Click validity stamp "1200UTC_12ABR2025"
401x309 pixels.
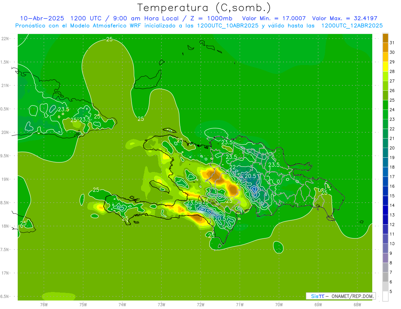click(x=352, y=26)
